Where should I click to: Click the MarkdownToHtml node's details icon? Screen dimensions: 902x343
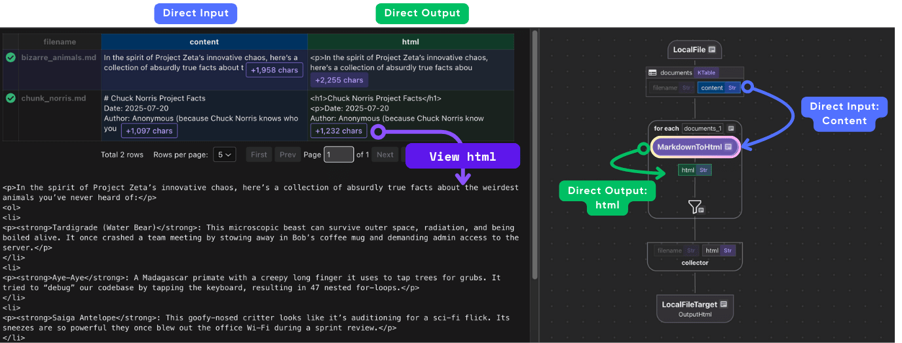(x=728, y=147)
